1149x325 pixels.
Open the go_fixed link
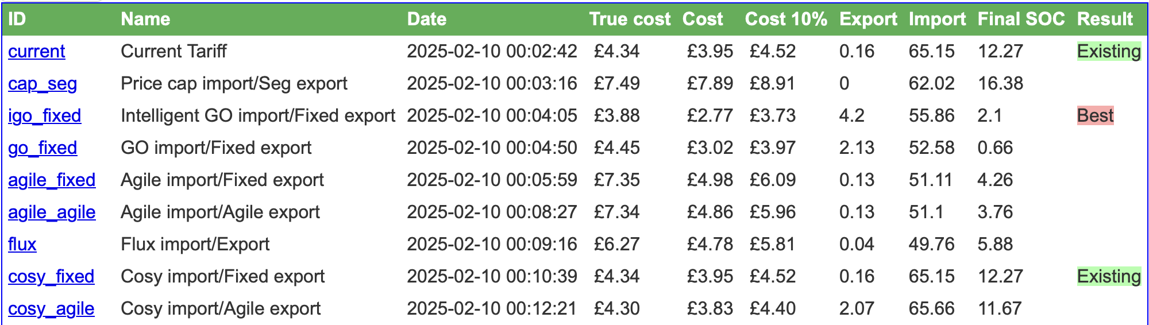coord(43,148)
